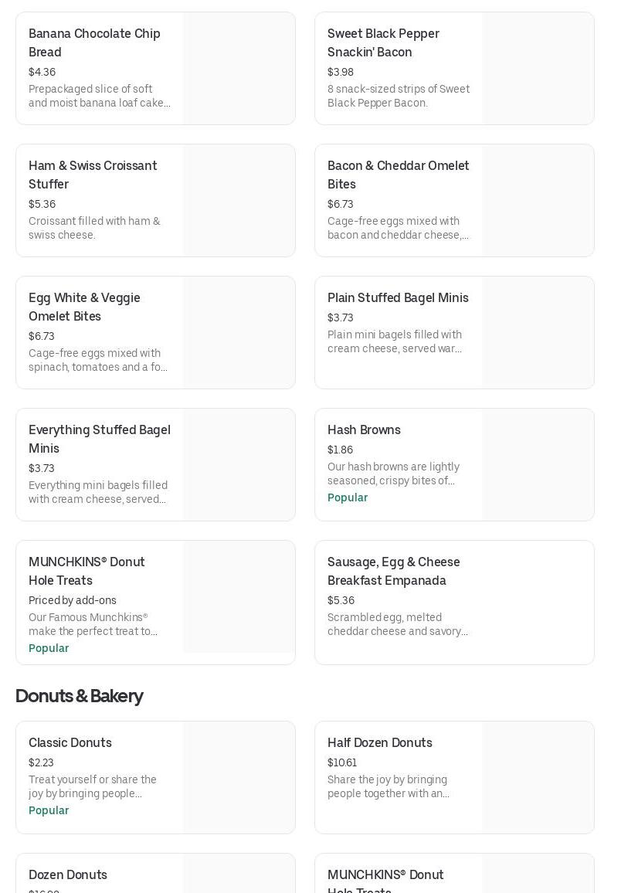
Task: Open Ham & Swiss Croissant Stuffer
Action: tap(93, 175)
